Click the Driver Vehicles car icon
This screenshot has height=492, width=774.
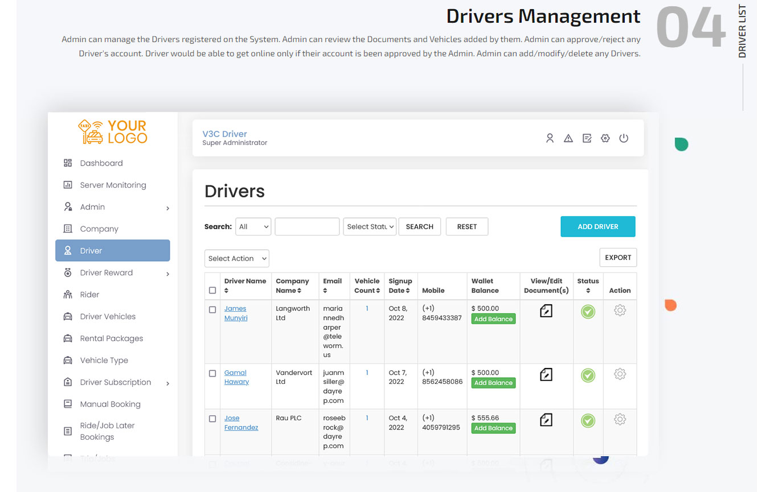click(x=68, y=316)
